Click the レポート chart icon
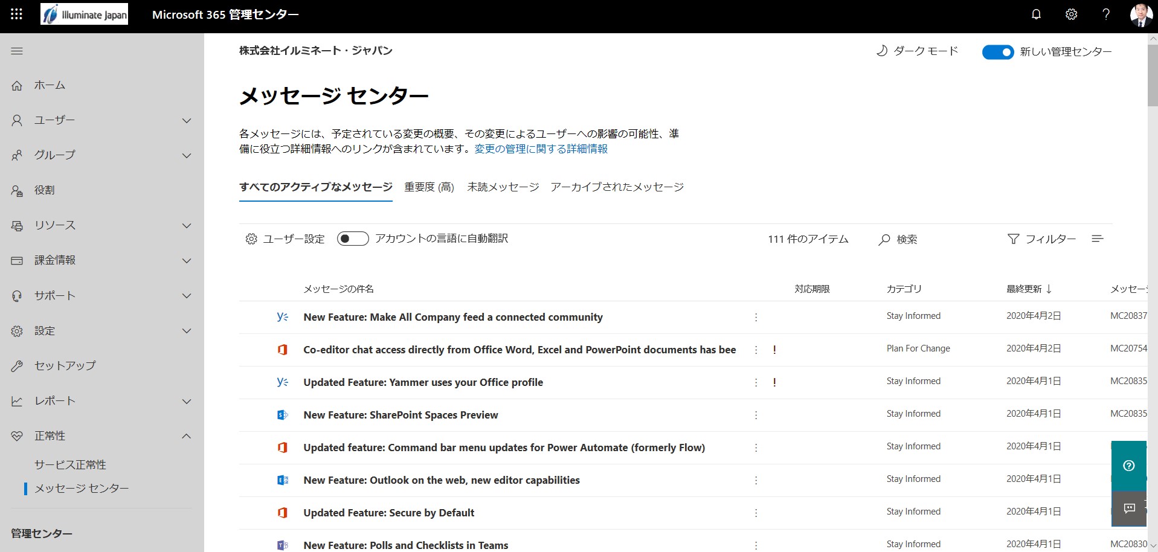This screenshot has width=1158, height=552. (x=17, y=402)
